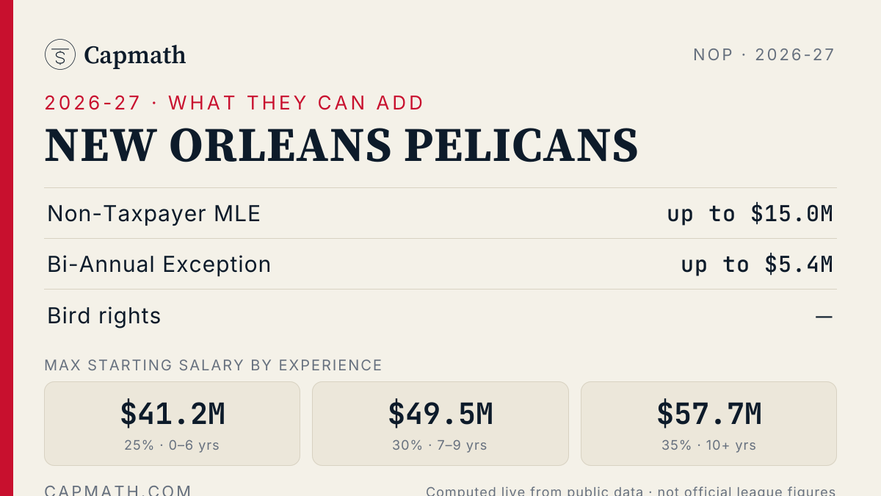Viewport: 881px width, 496px height.
Task: Open the $49.5M salary card
Action: coord(440,423)
